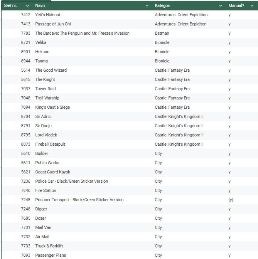This screenshot has width=258, height=259.
Task: Click set number 8721 cell
Action: click(x=17, y=42)
